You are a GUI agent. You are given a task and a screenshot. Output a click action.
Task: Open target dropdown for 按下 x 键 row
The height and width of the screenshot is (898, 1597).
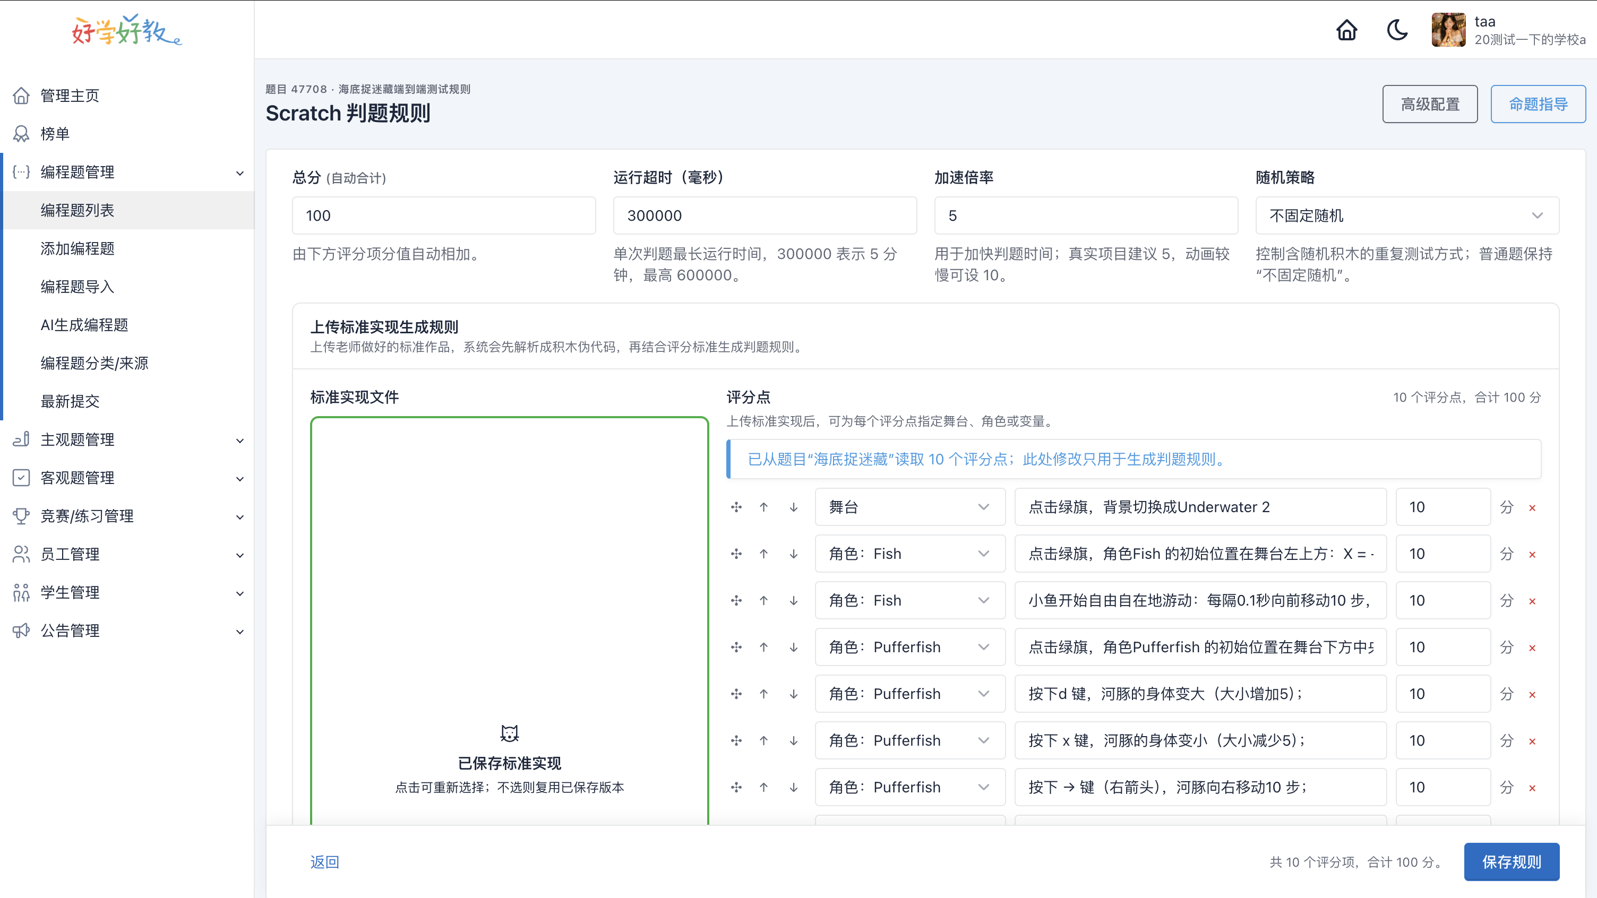(909, 740)
